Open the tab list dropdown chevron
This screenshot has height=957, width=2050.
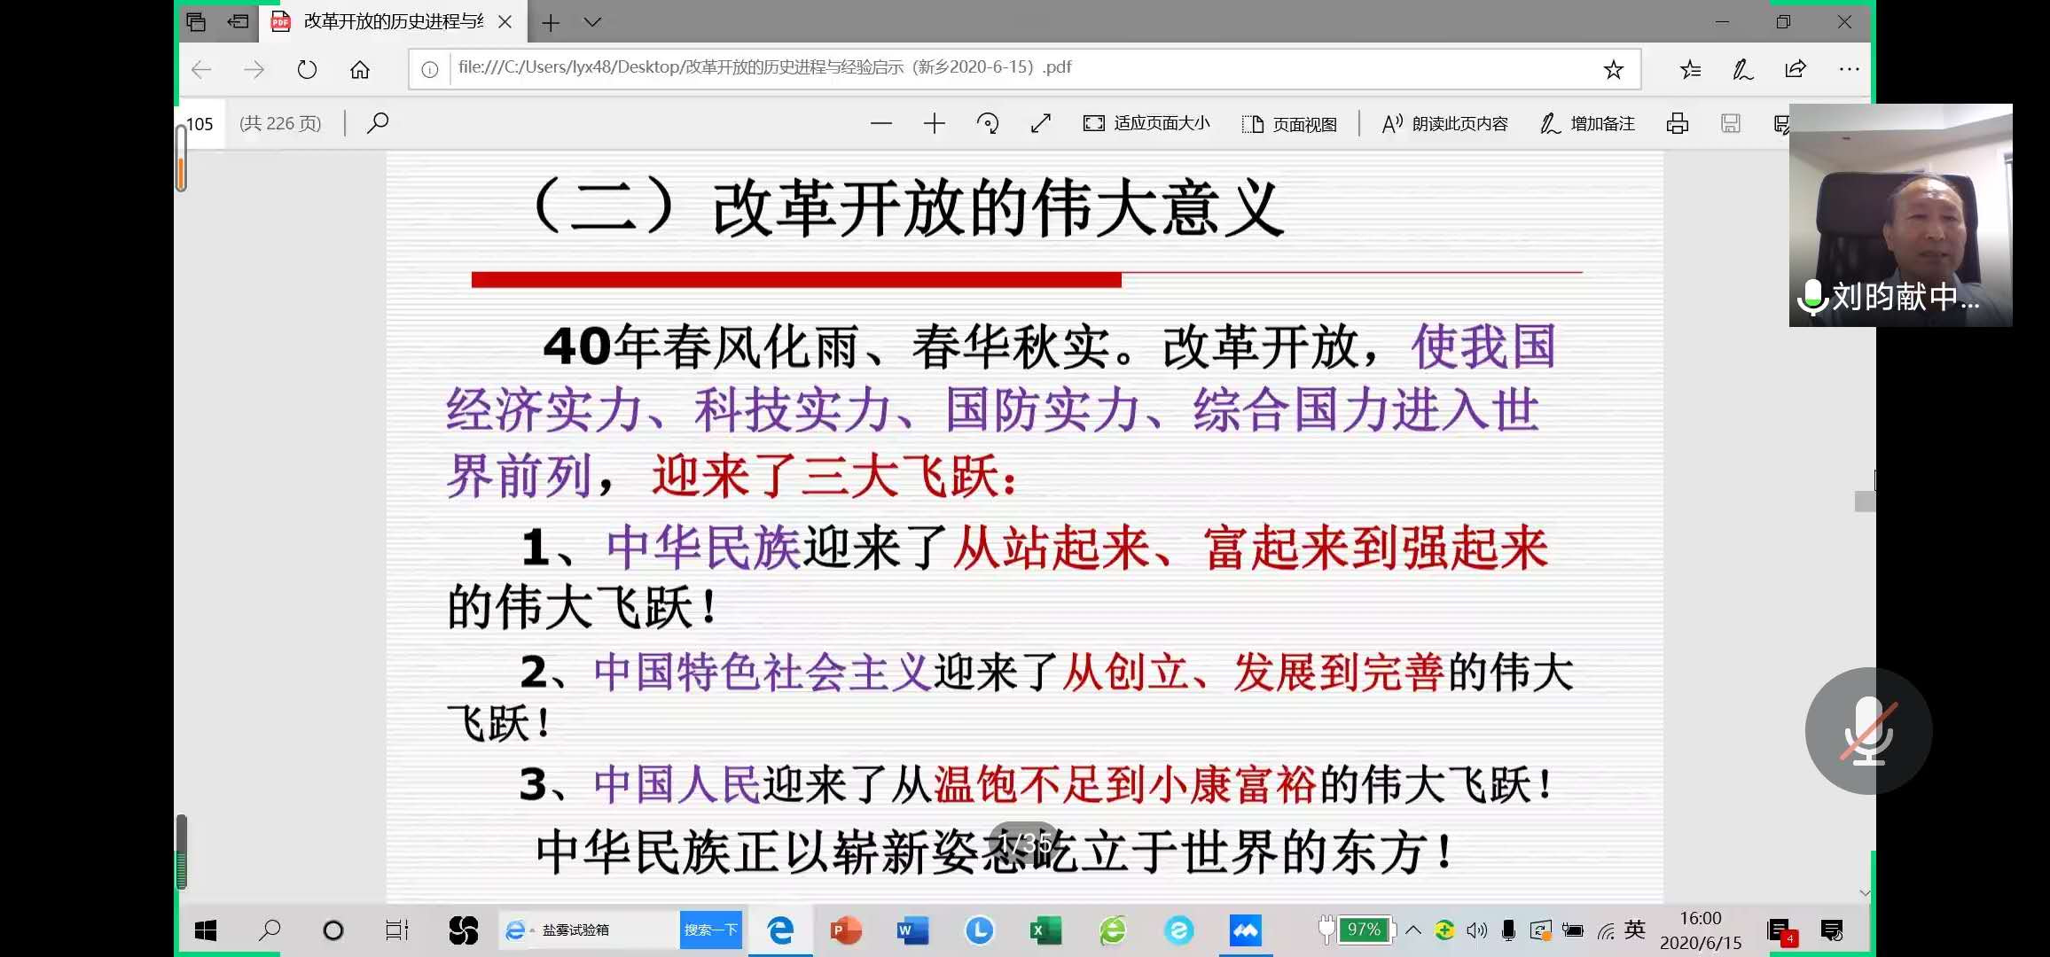[x=592, y=22]
